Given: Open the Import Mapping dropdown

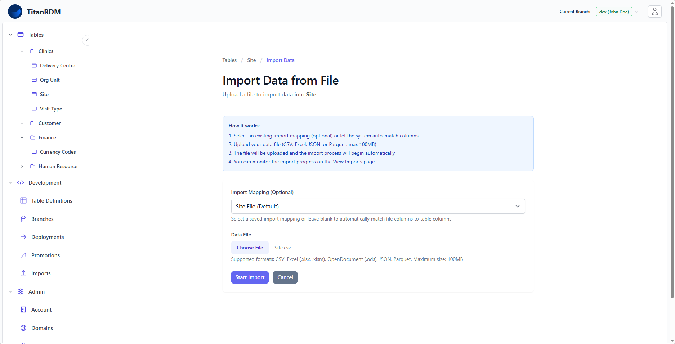Looking at the screenshot, I should click(378, 206).
